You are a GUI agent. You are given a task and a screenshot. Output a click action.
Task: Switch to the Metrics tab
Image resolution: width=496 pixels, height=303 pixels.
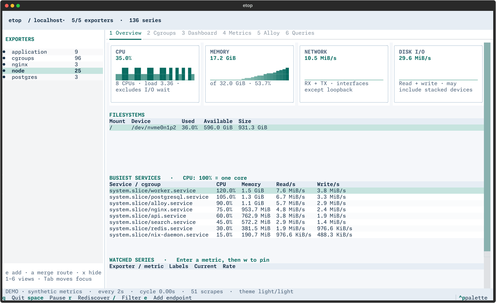[x=237, y=33]
